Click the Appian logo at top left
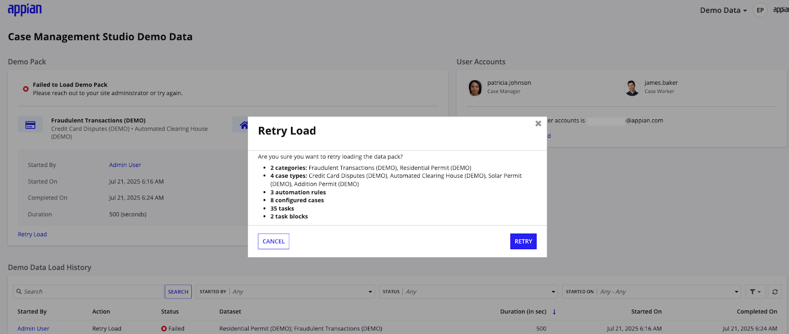The image size is (789, 334). [x=25, y=9]
